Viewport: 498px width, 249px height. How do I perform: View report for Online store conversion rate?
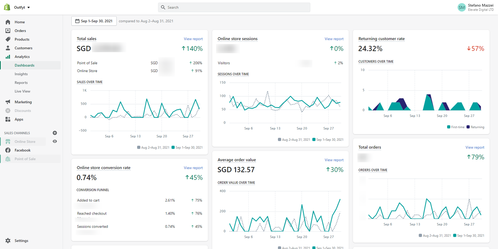pos(193,168)
